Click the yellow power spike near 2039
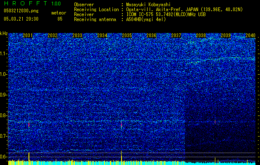The height and width of the screenshot is (165, 260). (x=215, y=160)
